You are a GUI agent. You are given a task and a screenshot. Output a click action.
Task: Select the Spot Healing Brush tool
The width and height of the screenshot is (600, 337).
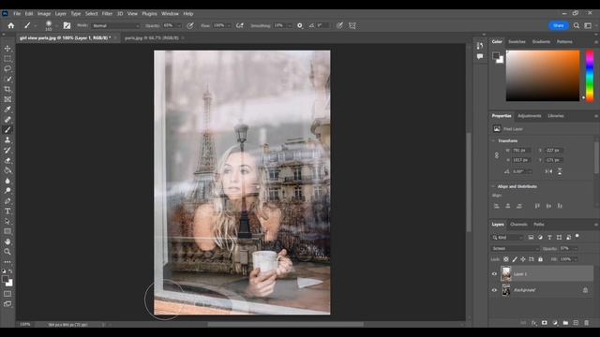7,120
